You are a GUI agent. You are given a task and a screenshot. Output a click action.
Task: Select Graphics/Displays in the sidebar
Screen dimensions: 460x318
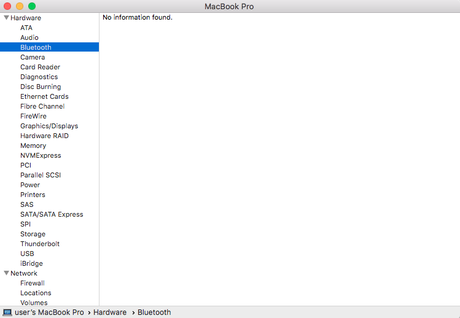(49, 126)
